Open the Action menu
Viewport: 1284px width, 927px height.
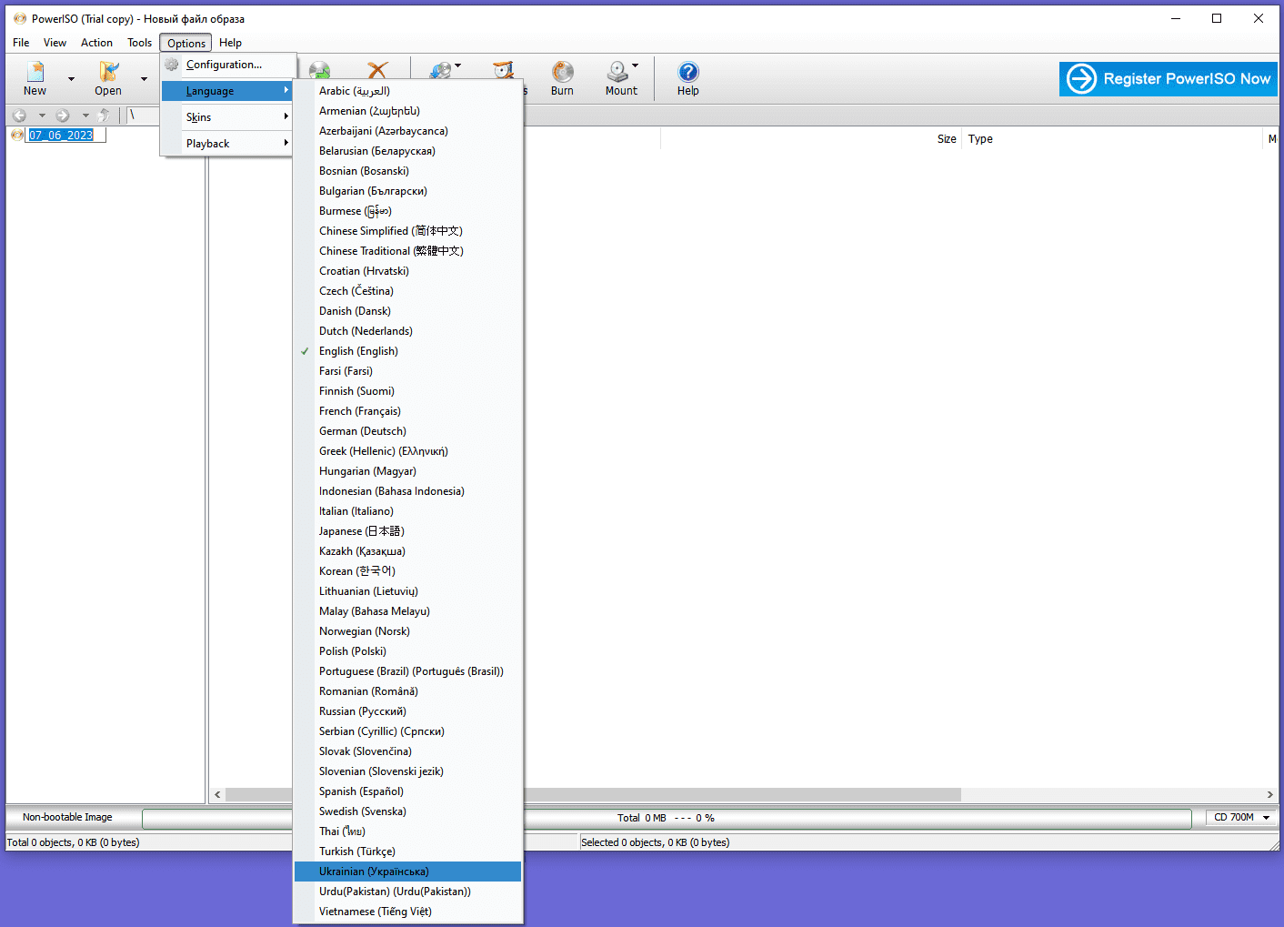tap(96, 43)
